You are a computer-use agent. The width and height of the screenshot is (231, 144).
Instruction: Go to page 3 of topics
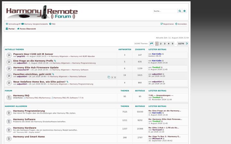165,44
